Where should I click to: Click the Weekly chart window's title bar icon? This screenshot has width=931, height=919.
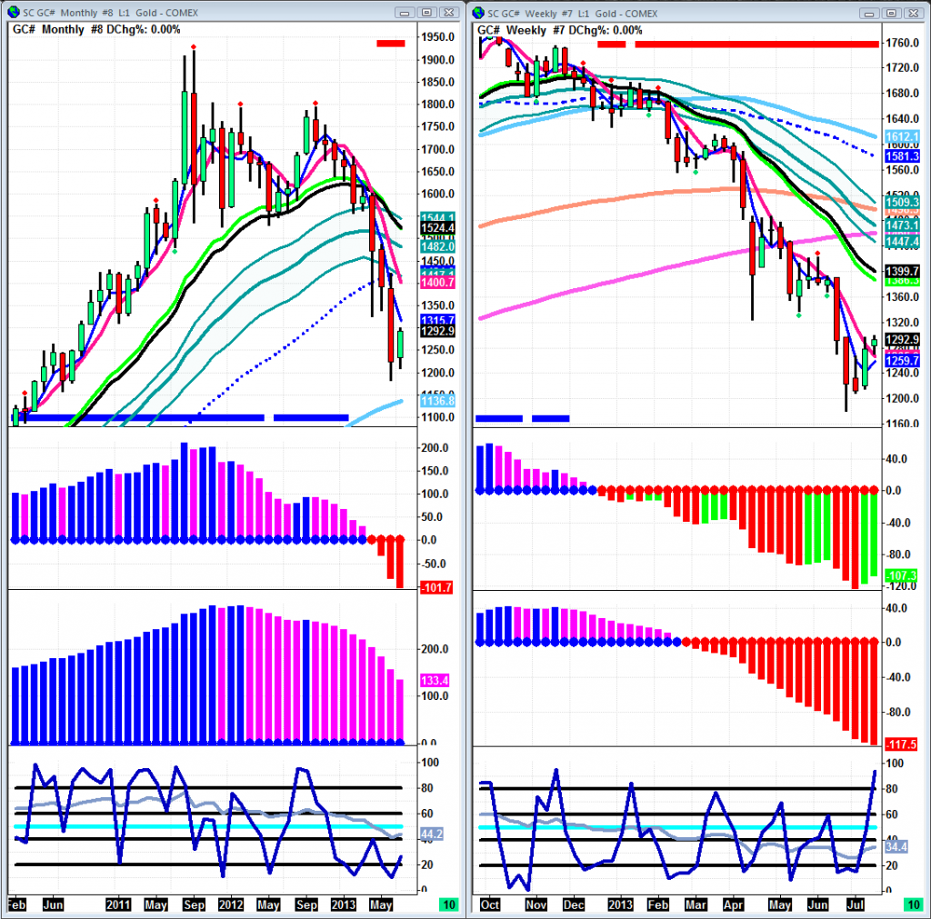478,12
